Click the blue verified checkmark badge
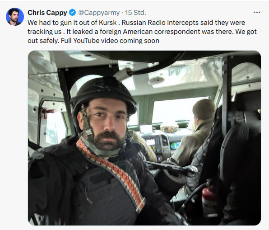The image size is (269, 230). (x=72, y=13)
